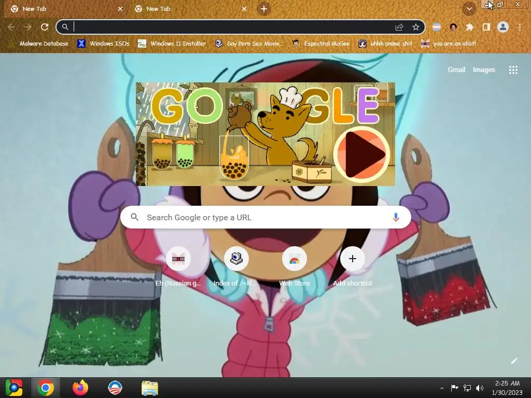Toggle the side panel icon
The width and height of the screenshot is (531, 398).
coord(486,27)
